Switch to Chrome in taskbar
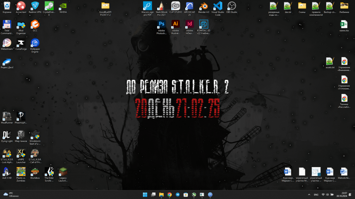 [169, 194]
